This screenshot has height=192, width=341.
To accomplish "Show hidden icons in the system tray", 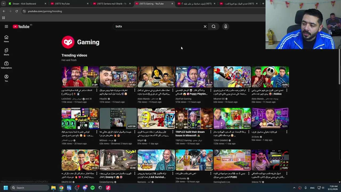I will 294,188.
